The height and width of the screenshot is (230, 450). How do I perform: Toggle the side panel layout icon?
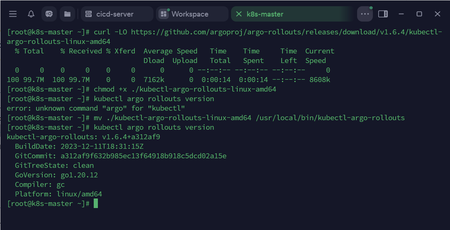click(383, 14)
